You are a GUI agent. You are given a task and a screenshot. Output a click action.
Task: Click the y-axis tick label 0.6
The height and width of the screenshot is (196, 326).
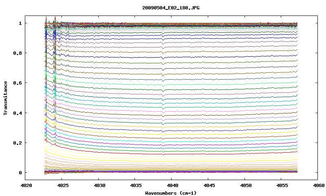pos(18,83)
